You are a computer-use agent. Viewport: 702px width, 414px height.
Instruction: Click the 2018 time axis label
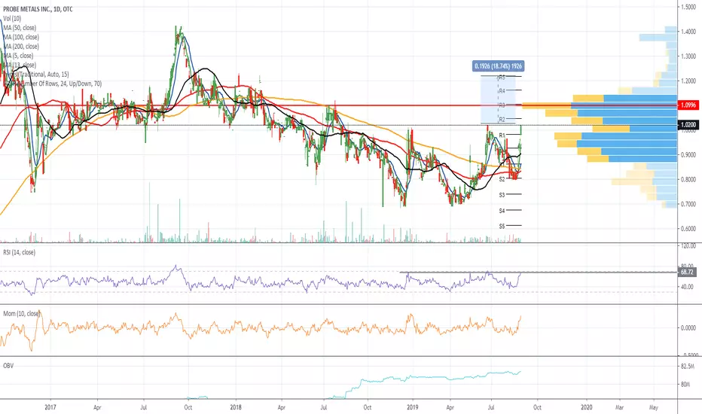point(236,407)
